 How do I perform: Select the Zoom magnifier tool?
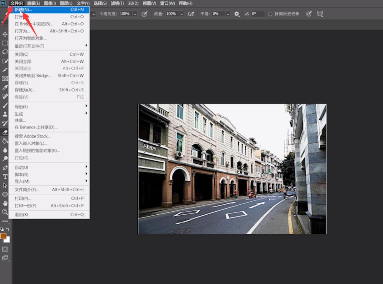[x=5, y=212]
